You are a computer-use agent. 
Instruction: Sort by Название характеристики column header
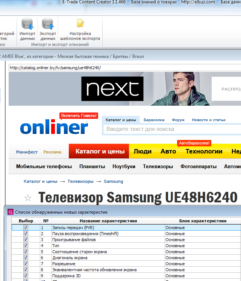108,221
